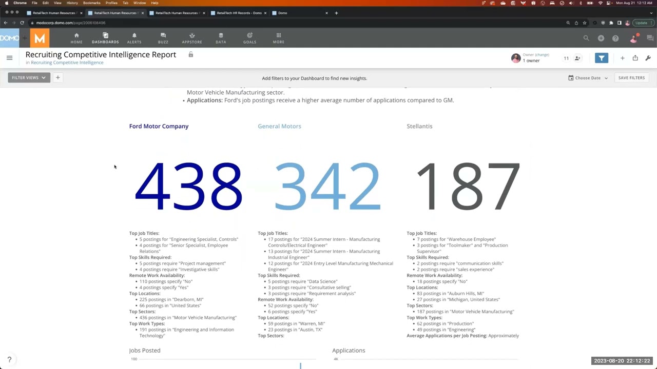Click the Save Filters button

click(x=631, y=78)
